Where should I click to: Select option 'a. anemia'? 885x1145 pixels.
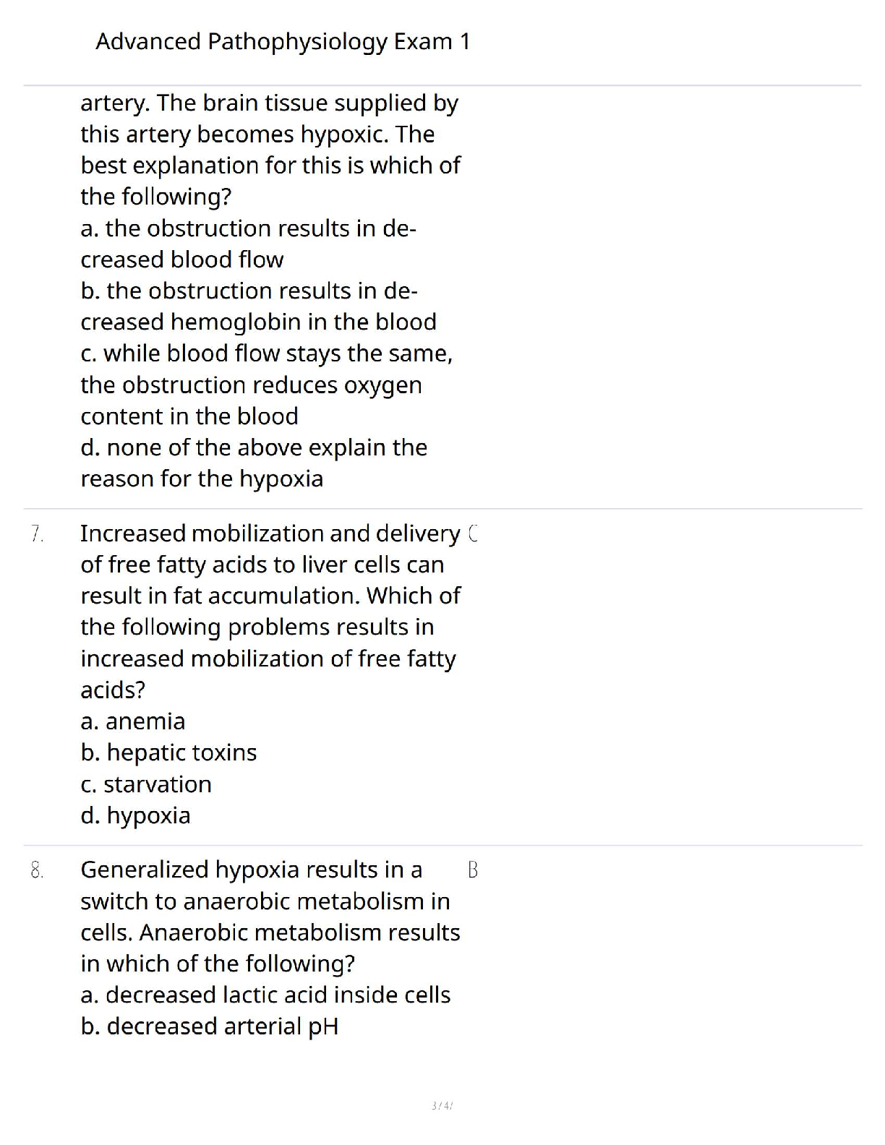(x=133, y=721)
